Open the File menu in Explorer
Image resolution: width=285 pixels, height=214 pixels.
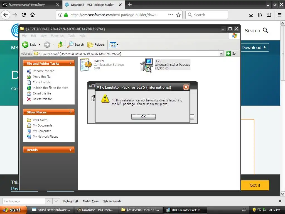pos(24,36)
